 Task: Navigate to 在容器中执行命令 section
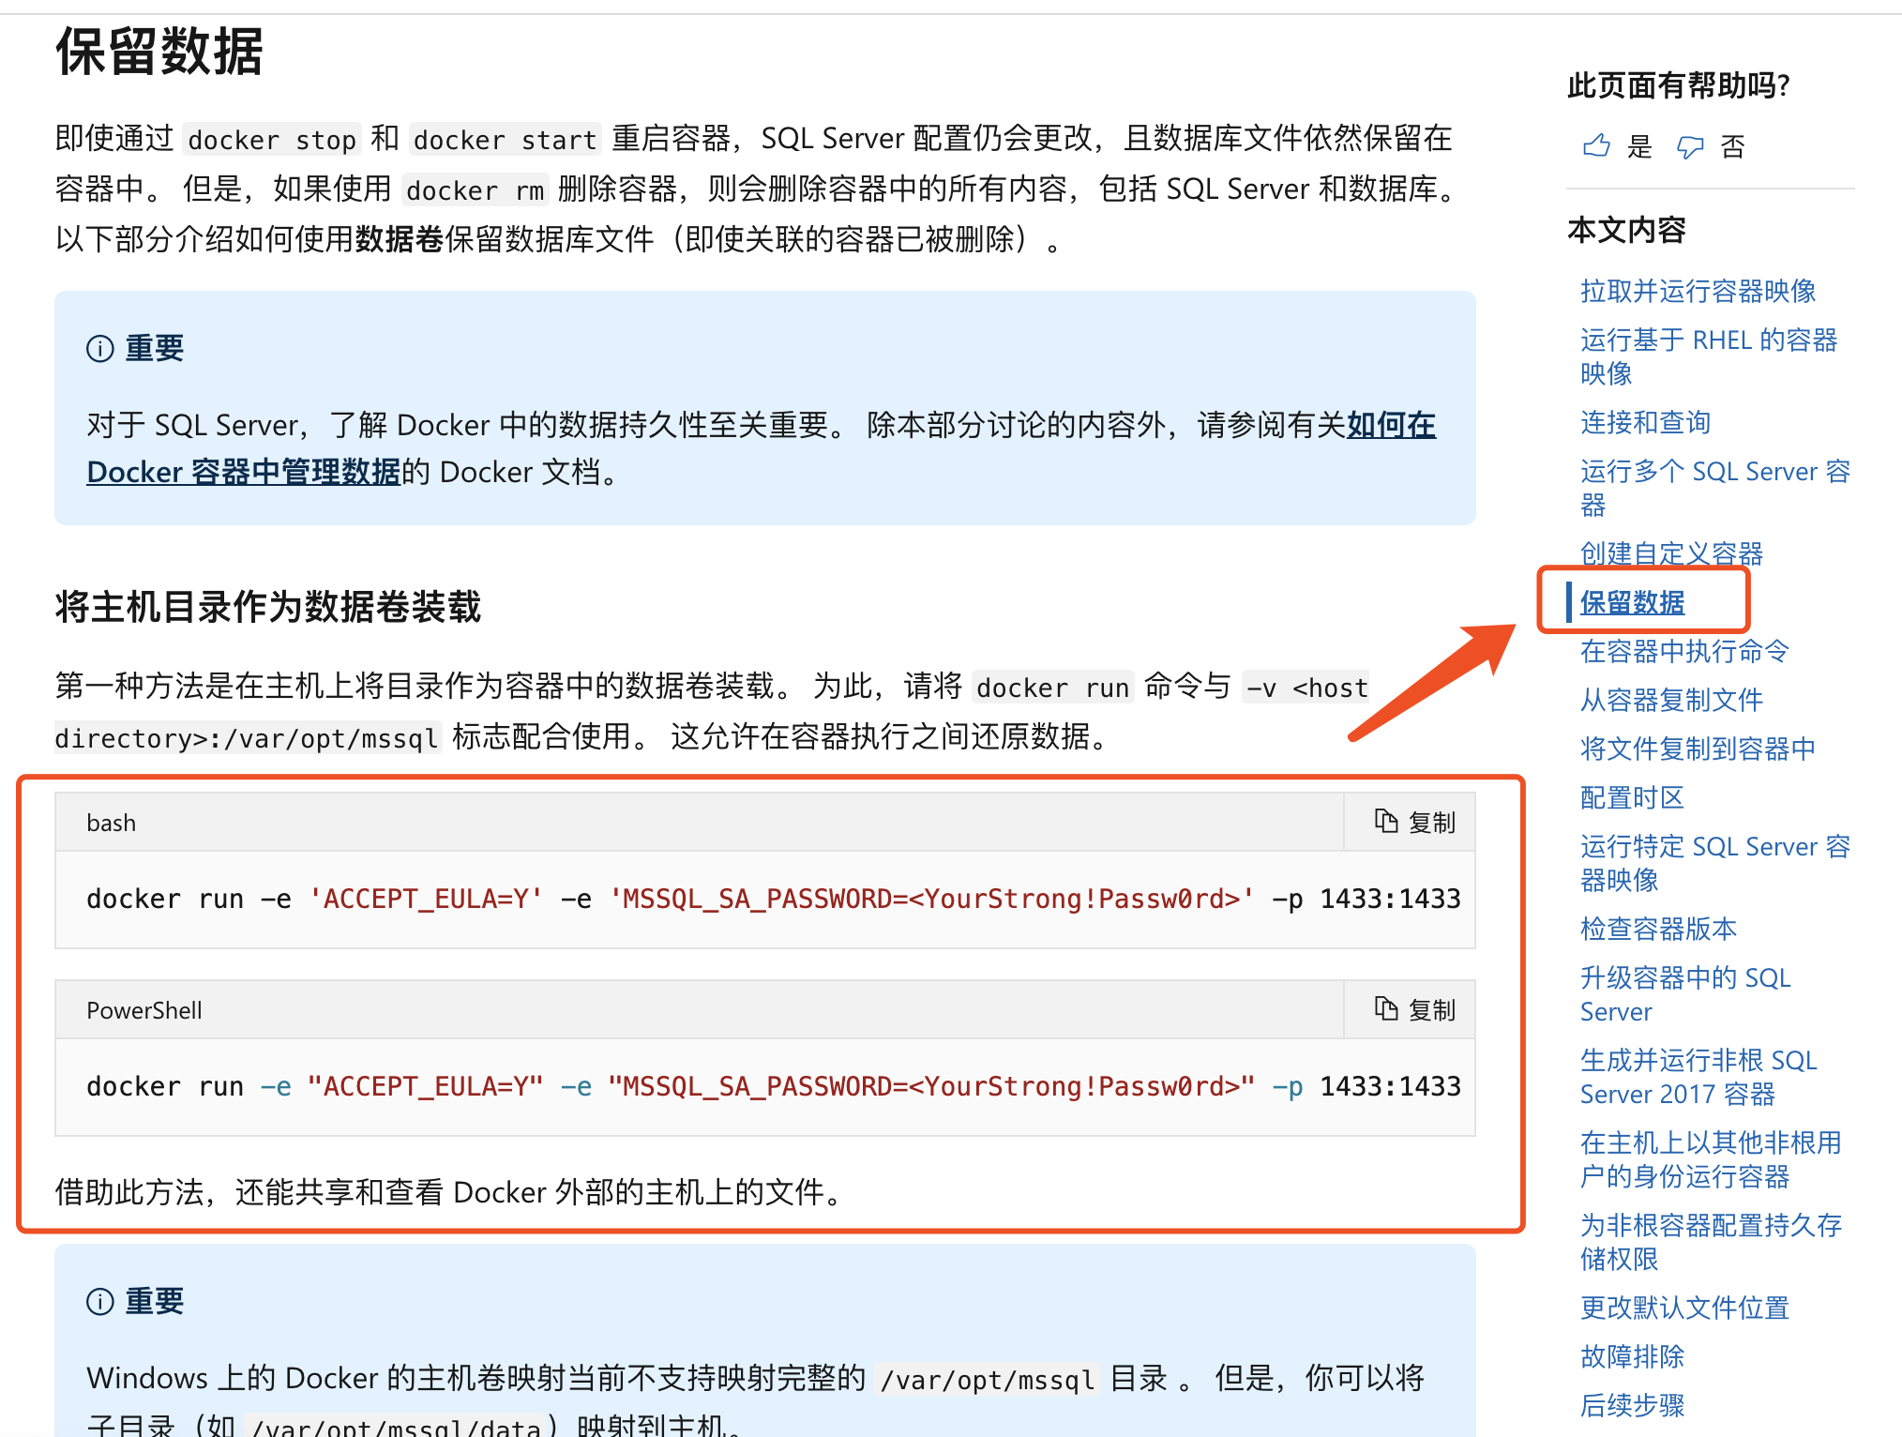[x=1684, y=651]
